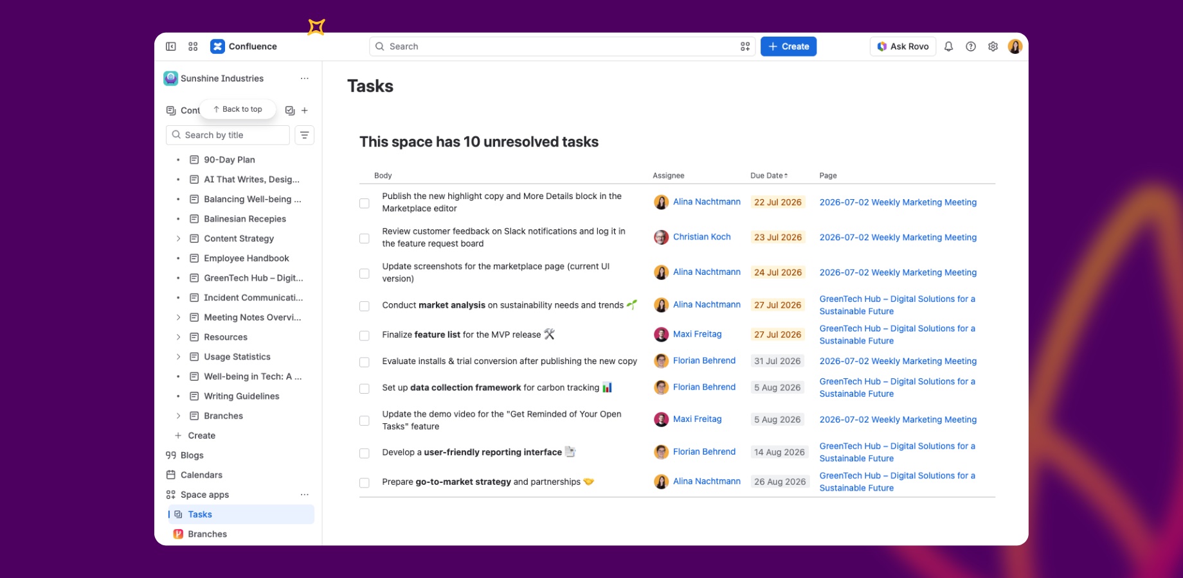Expand the Branches page tree item
Screen dimensions: 1183x578
[178, 416]
